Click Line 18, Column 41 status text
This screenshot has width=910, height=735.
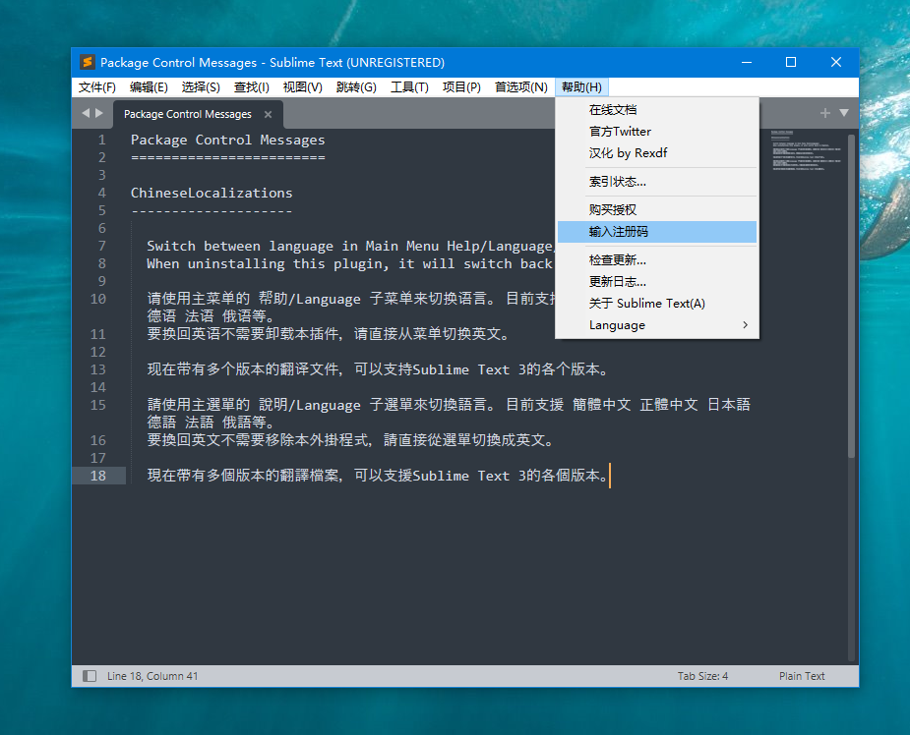coord(152,676)
